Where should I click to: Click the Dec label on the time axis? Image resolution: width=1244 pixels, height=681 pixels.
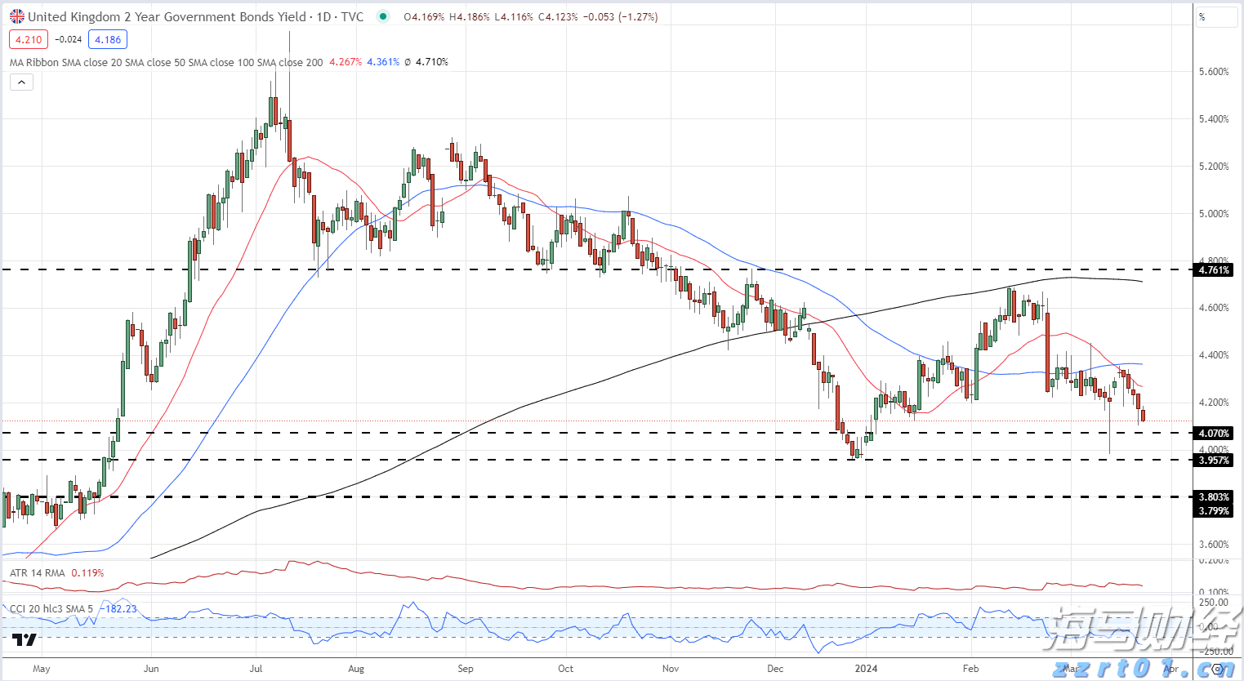pos(775,669)
